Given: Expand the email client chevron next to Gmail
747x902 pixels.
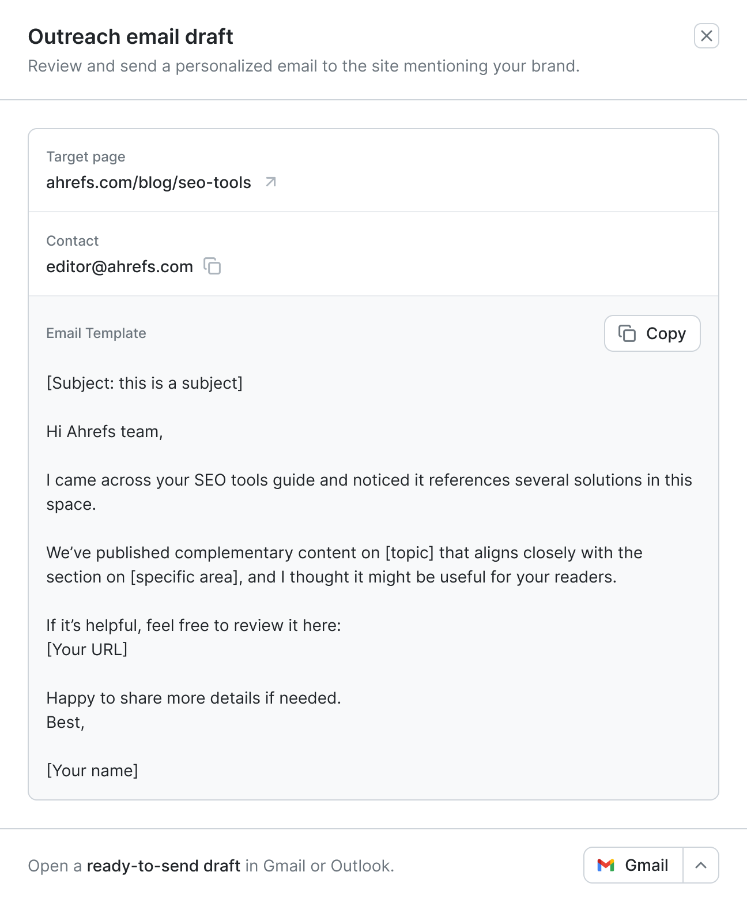Looking at the screenshot, I should point(701,865).
